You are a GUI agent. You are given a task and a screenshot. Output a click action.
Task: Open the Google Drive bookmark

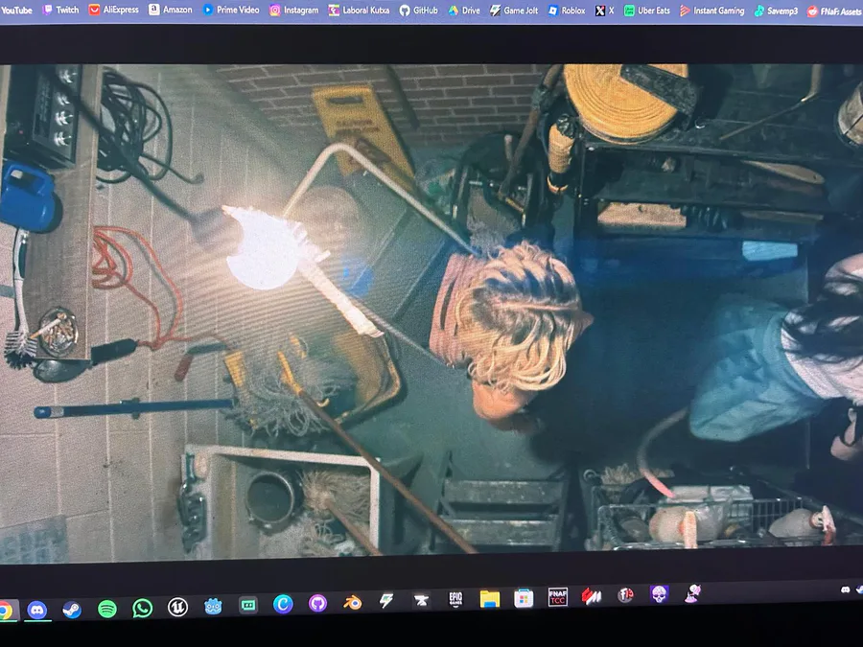tap(463, 10)
